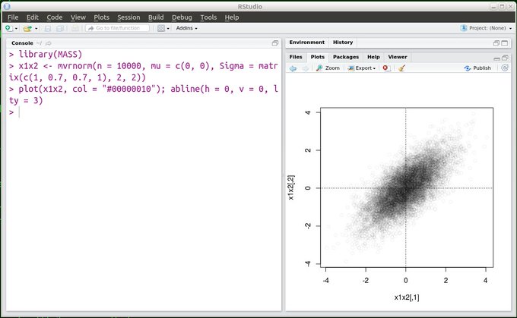Click the console input prompt line
The width and height of the screenshot is (517, 318).
144,112
